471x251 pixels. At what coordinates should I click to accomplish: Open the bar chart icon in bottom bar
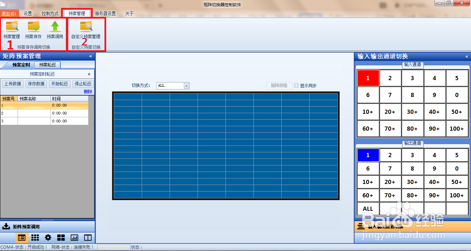(74, 238)
